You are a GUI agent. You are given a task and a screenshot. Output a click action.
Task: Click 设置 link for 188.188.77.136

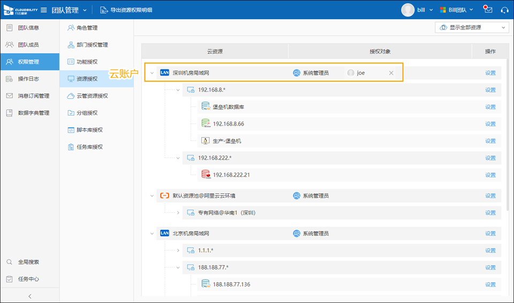point(490,284)
